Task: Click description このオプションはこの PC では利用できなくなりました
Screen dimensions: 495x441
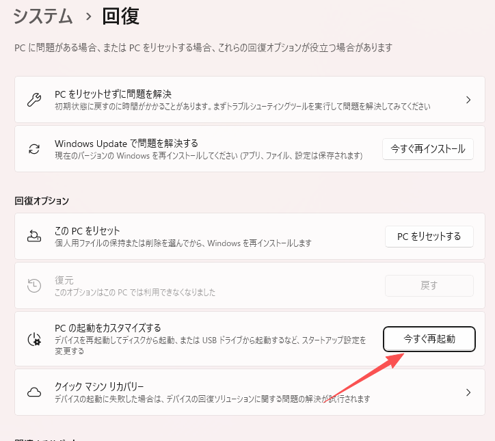Action: [135, 293]
